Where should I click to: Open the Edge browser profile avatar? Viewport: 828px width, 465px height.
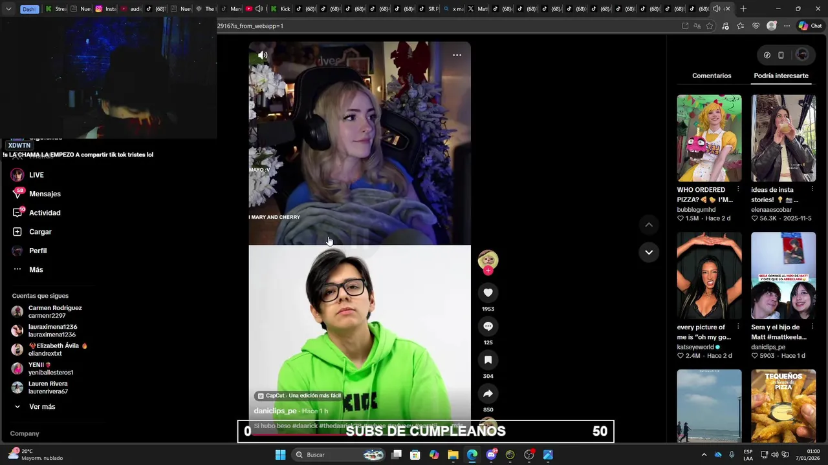pyautogui.click(x=772, y=26)
